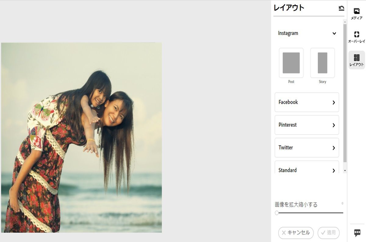Viewport: 366px width, 242px height.
Task: Open the メディア panel icon
Action: coord(357,14)
